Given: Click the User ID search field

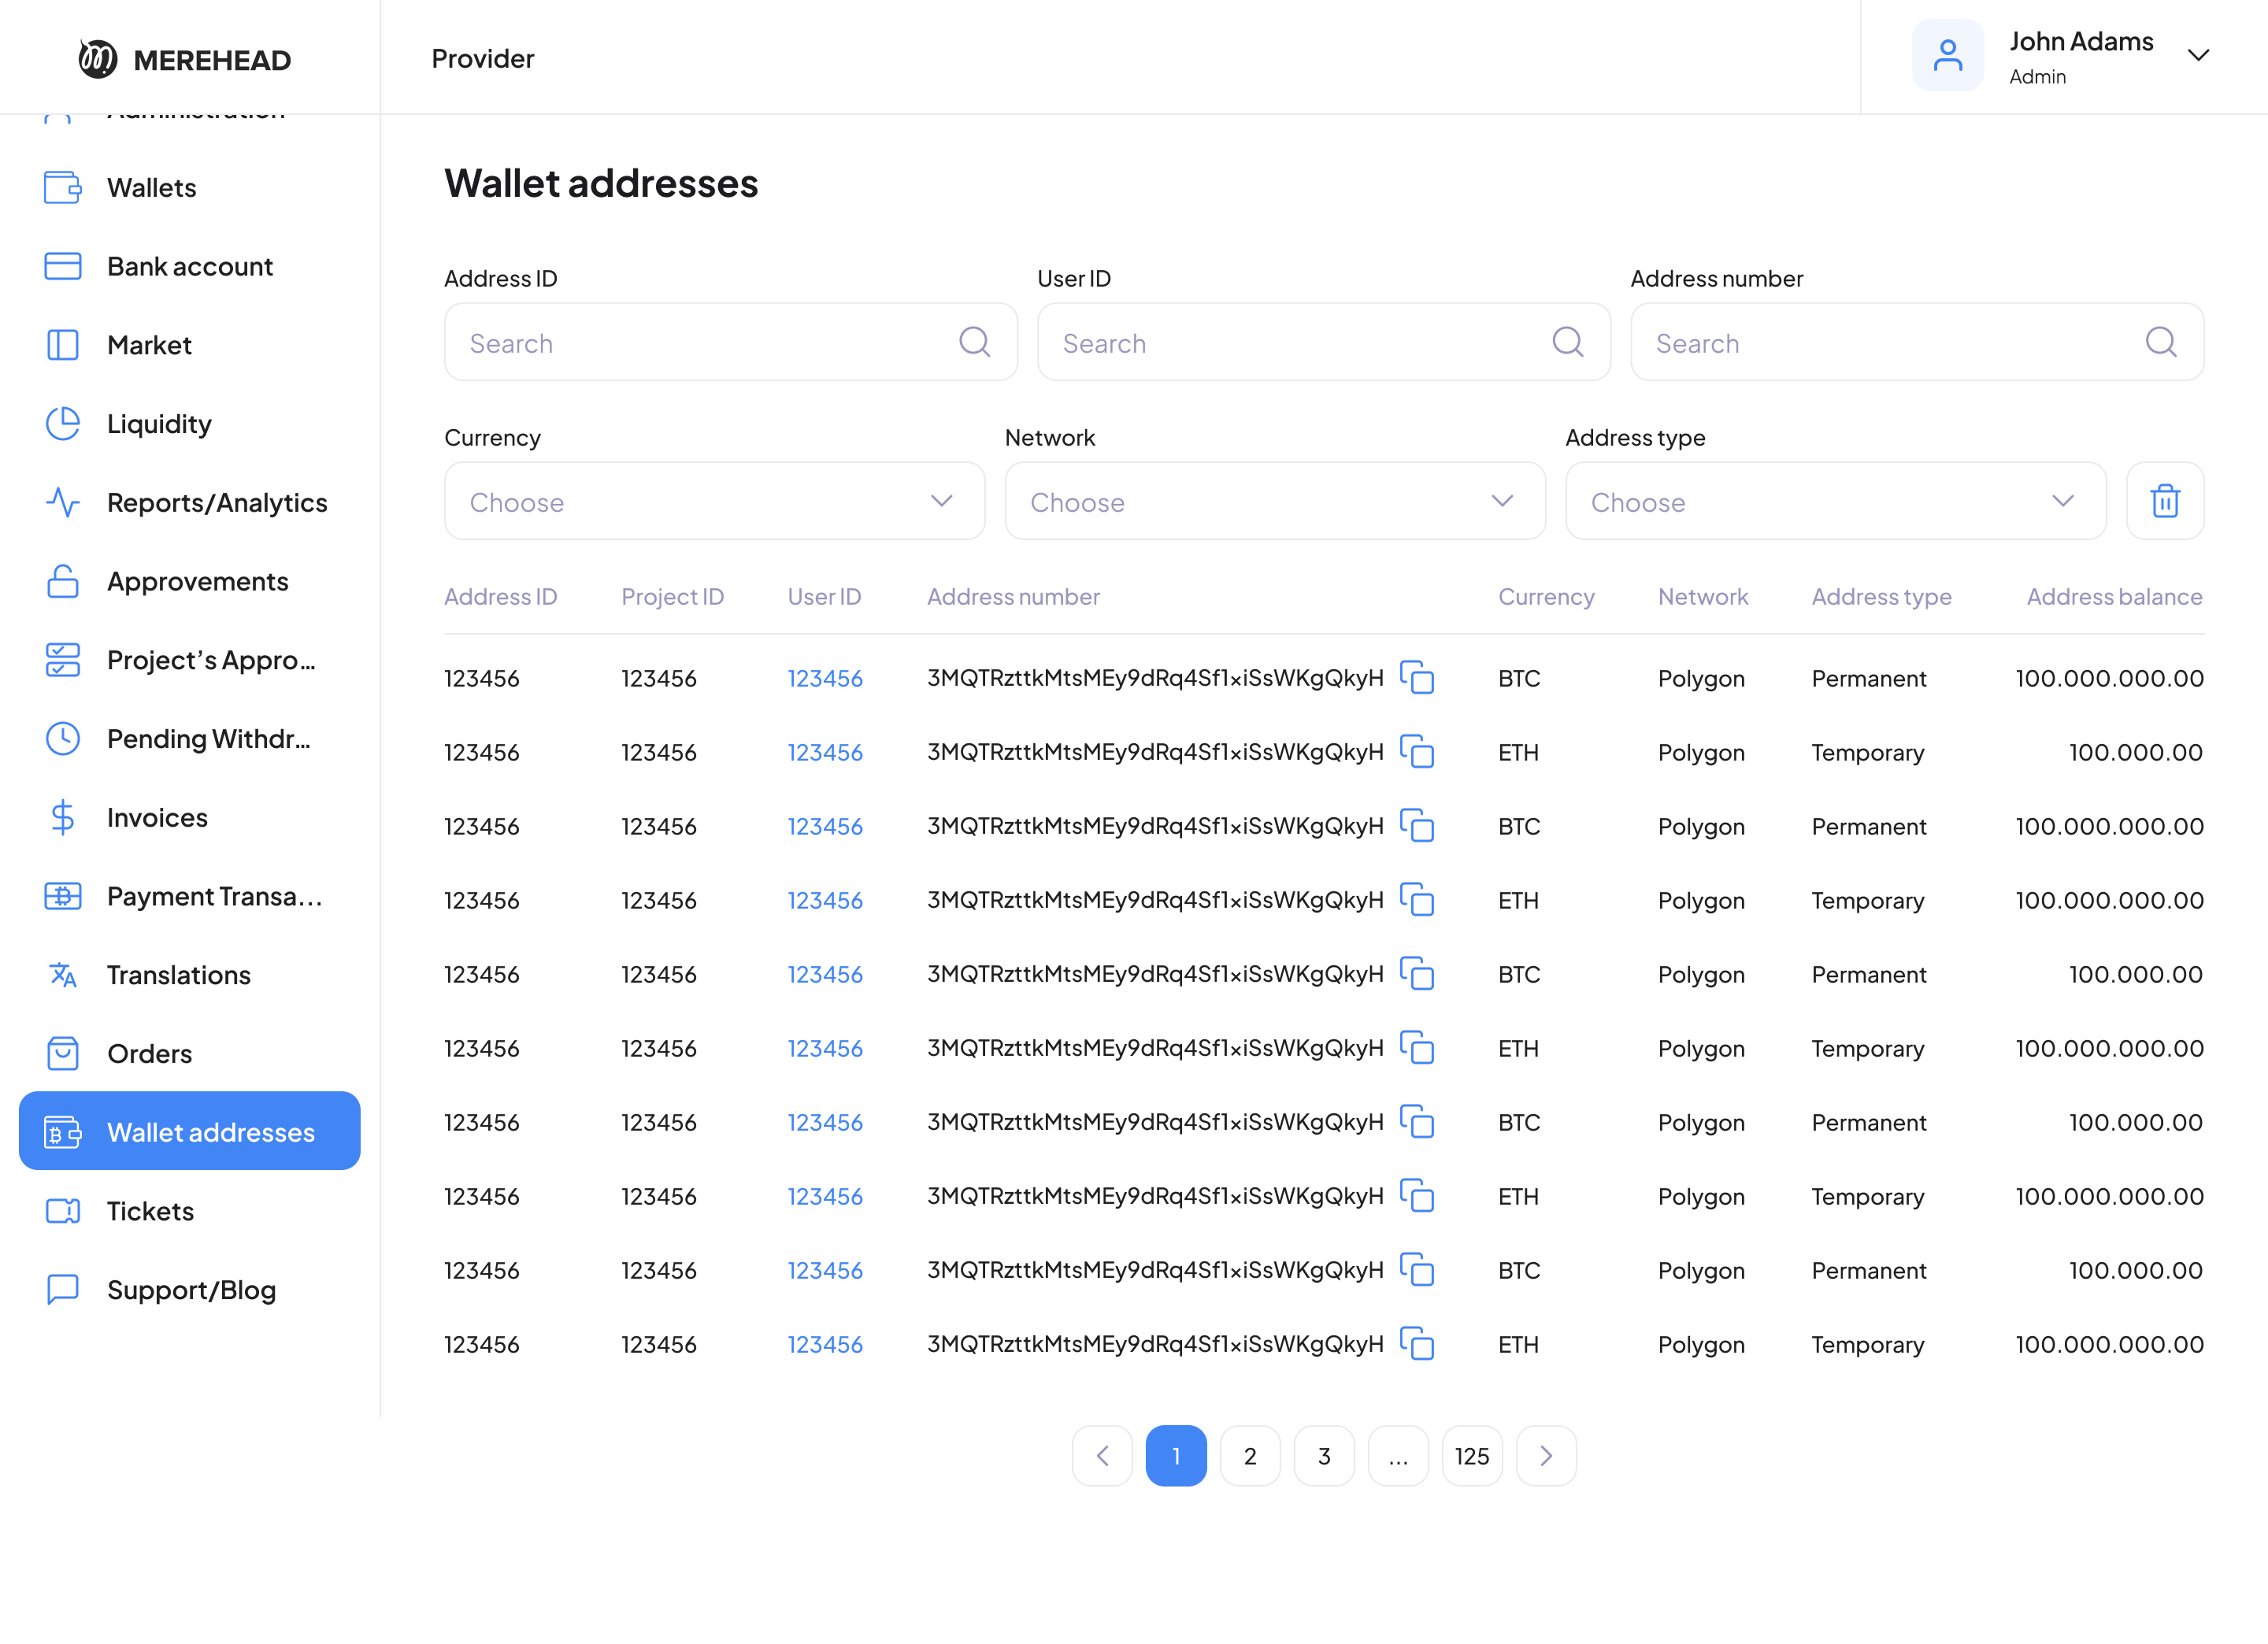Looking at the screenshot, I should (x=1300, y=342).
